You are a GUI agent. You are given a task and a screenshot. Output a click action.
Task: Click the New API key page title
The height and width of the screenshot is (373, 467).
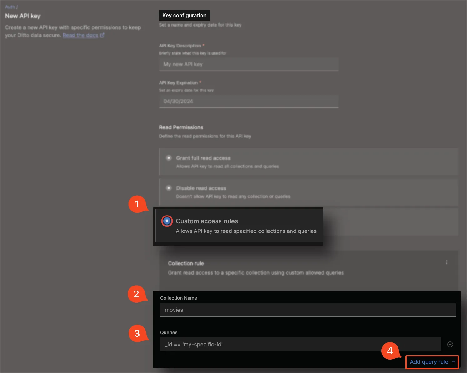[23, 16]
